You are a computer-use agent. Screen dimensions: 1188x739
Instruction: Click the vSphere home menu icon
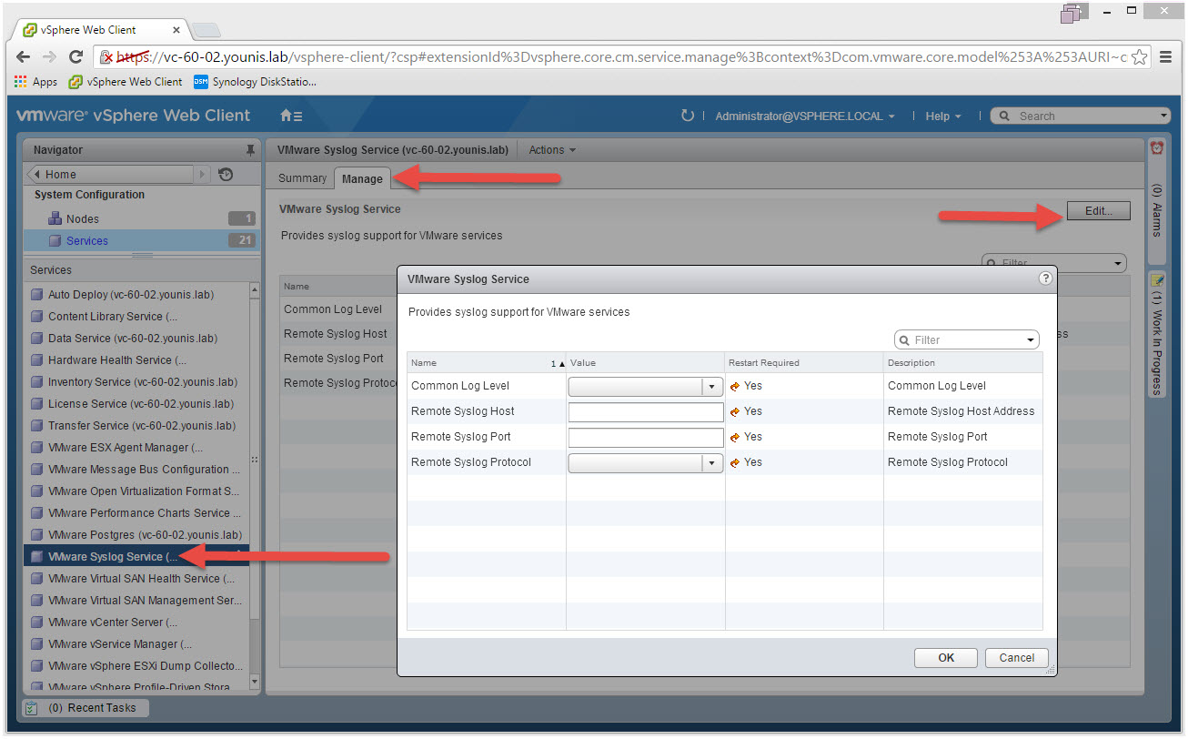tap(291, 116)
